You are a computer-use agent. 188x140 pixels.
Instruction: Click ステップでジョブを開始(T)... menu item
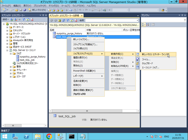coord(86,44)
